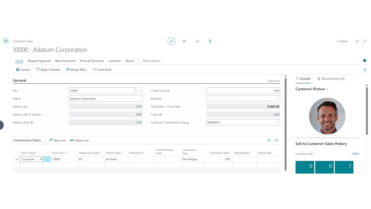This screenshot has width=371, height=209.
Task: Click Source No. cell 10000
Action: 64,159
